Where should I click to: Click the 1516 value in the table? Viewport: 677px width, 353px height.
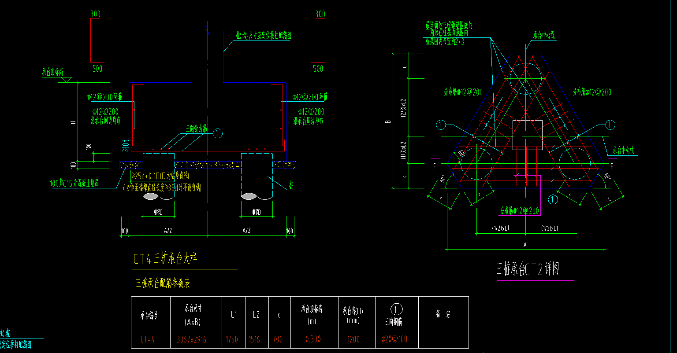[254, 339]
